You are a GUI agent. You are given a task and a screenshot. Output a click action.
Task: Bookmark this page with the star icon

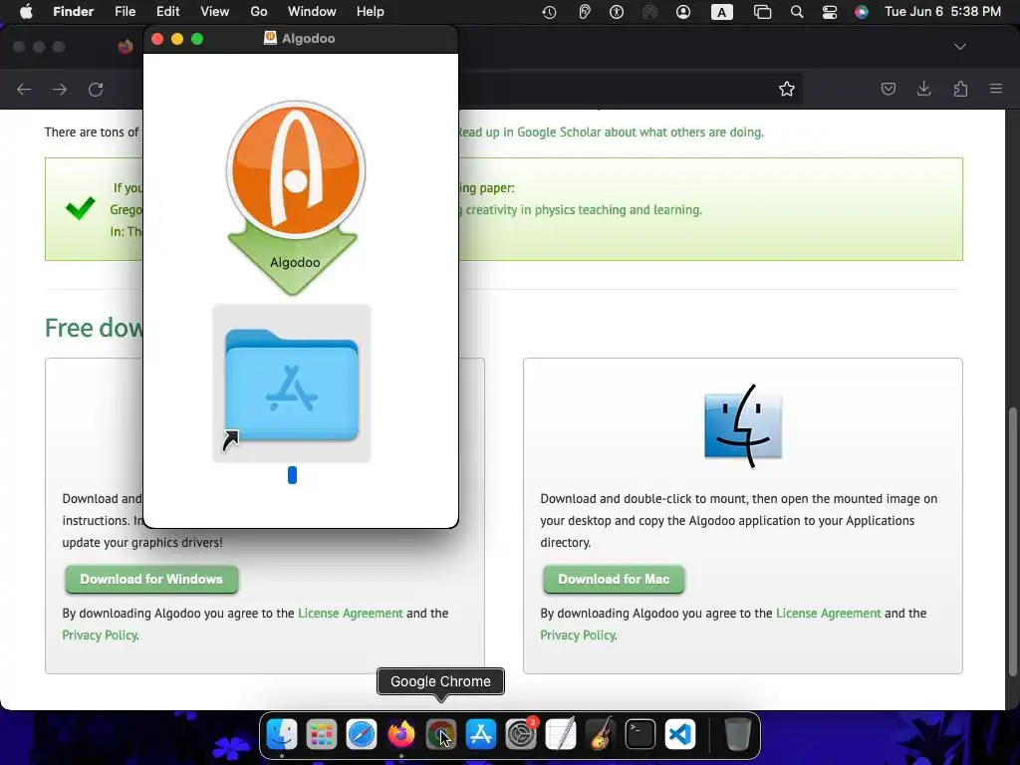point(787,89)
